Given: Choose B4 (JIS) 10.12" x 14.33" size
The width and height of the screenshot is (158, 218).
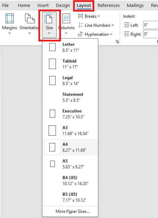Looking at the screenshot, I should click(x=70, y=180).
